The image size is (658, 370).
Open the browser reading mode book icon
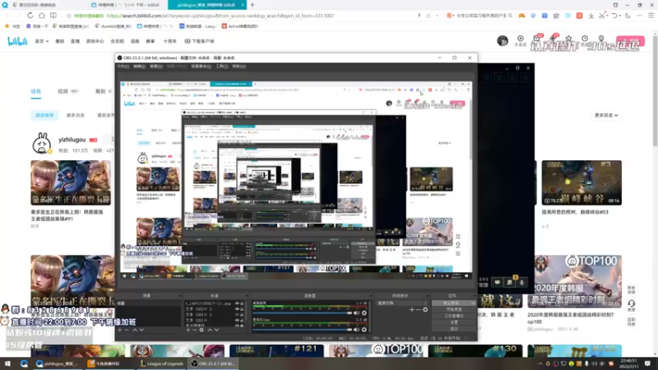tap(53, 16)
